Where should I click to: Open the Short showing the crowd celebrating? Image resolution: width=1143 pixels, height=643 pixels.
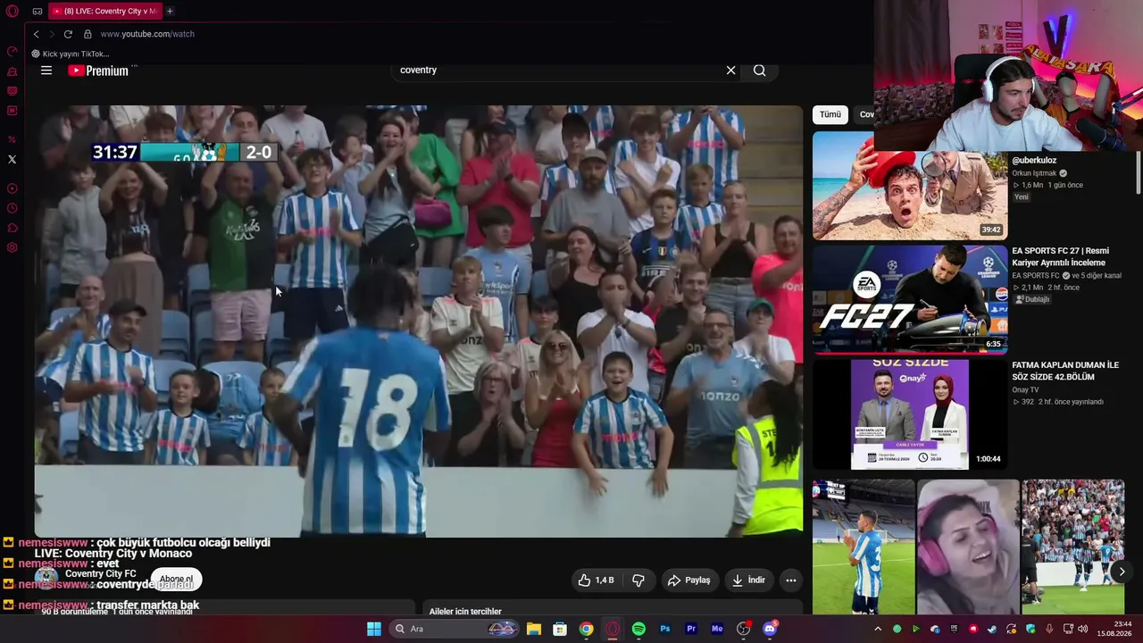coord(1073,547)
